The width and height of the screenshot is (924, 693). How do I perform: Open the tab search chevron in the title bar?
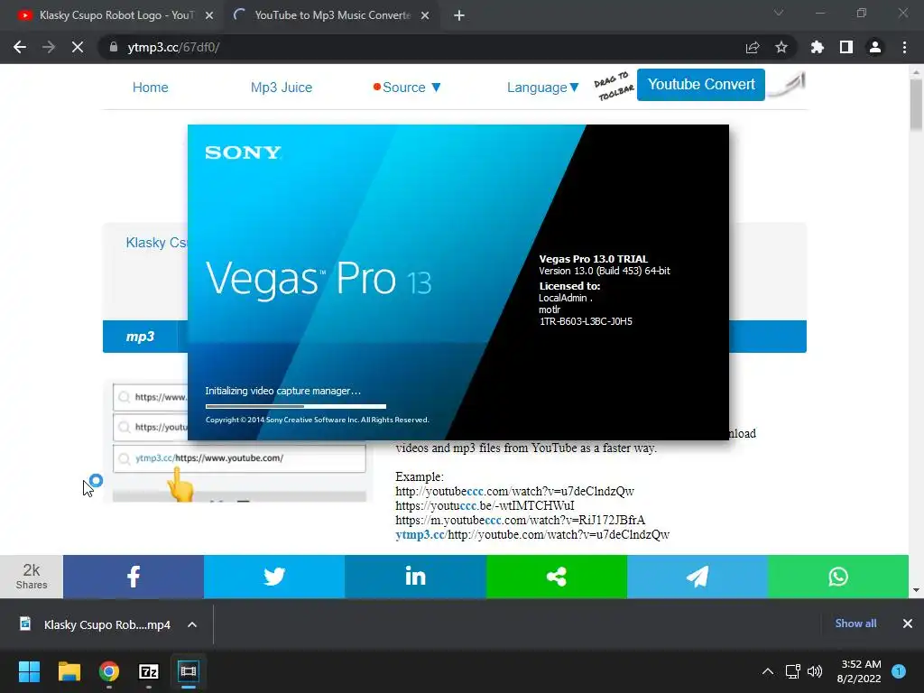[x=779, y=13]
